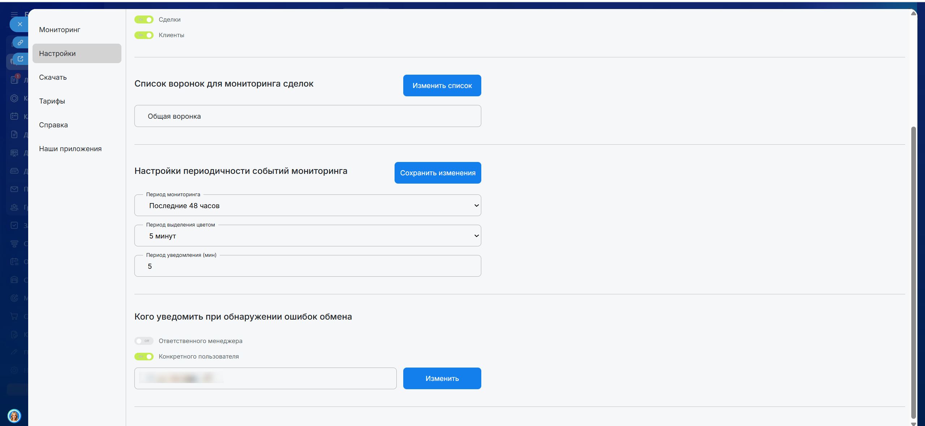Focus the Период уведомления input field
Image resolution: width=925 pixels, height=426 pixels.
[307, 266]
